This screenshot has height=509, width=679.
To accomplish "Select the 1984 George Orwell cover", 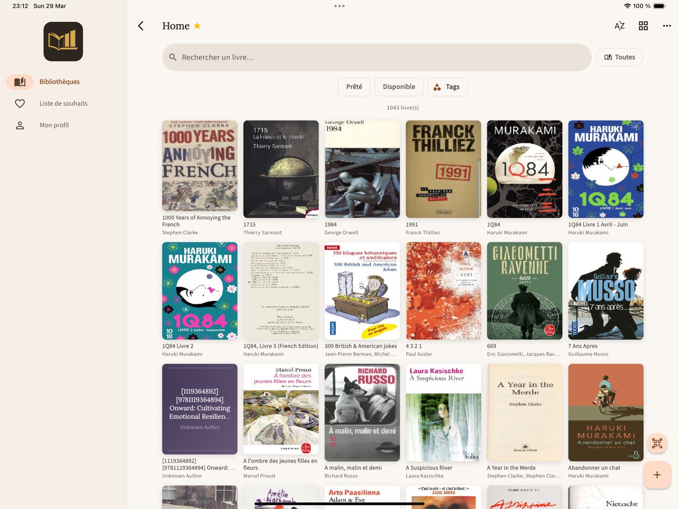I will (362, 169).
